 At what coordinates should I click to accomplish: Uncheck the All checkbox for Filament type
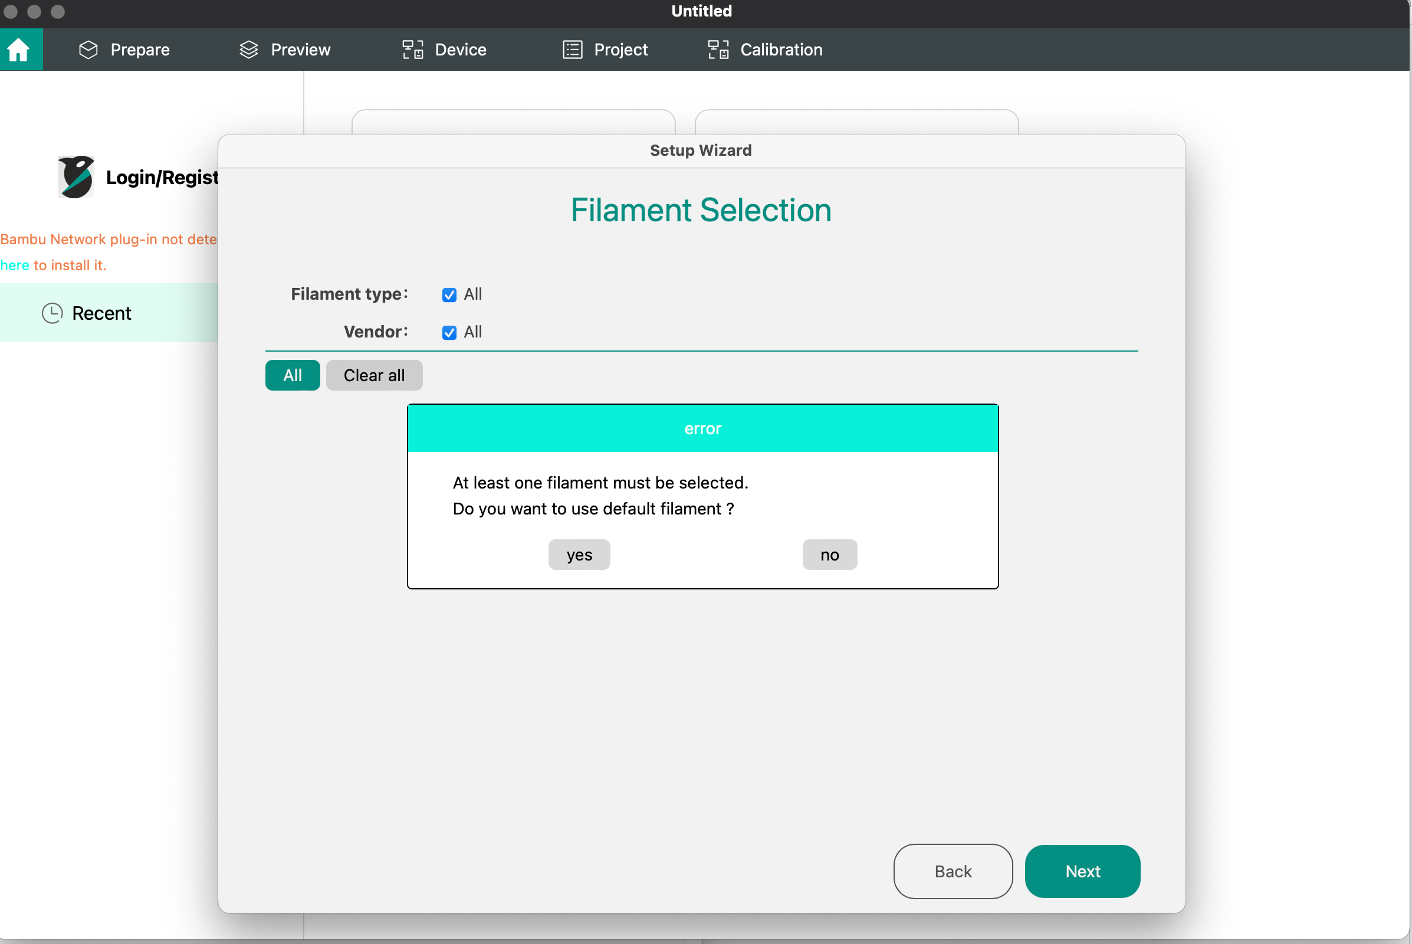449,294
